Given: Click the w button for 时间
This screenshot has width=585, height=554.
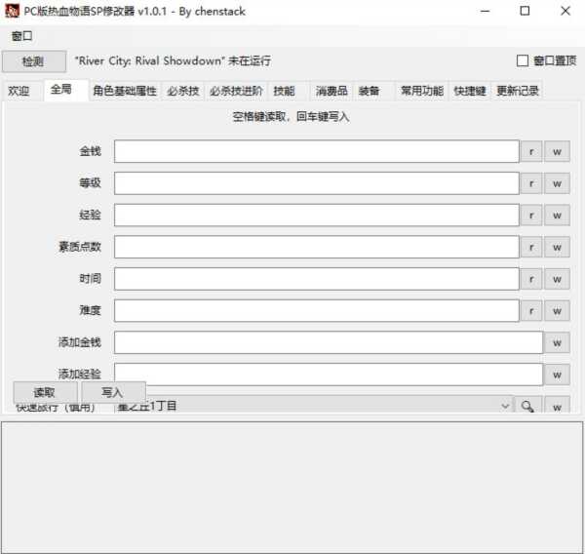Looking at the screenshot, I should click(557, 279).
